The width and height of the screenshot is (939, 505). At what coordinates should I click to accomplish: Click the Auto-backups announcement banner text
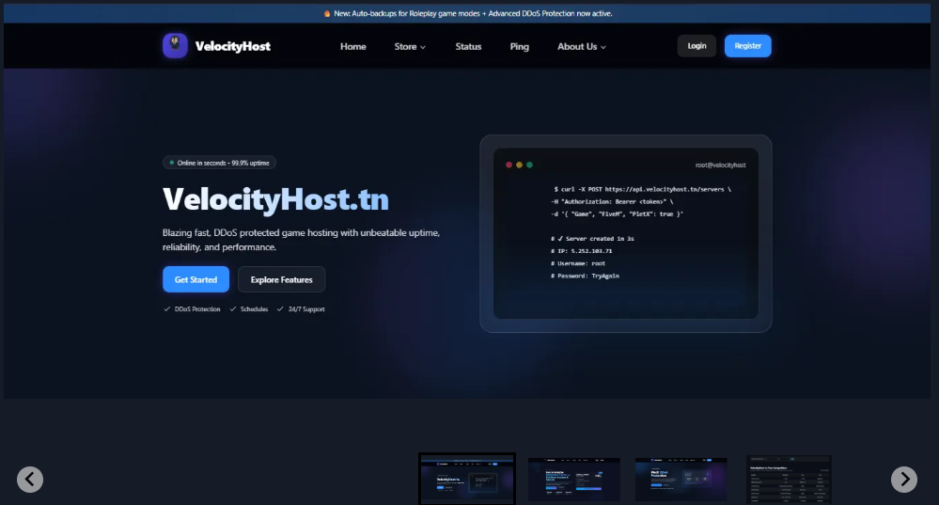click(473, 14)
